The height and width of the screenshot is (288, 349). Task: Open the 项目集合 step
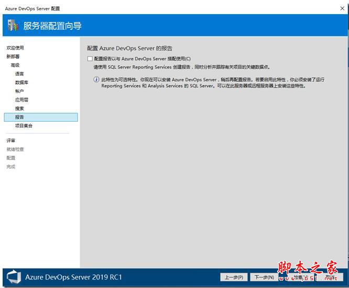pyautogui.click(x=24, y=126)
